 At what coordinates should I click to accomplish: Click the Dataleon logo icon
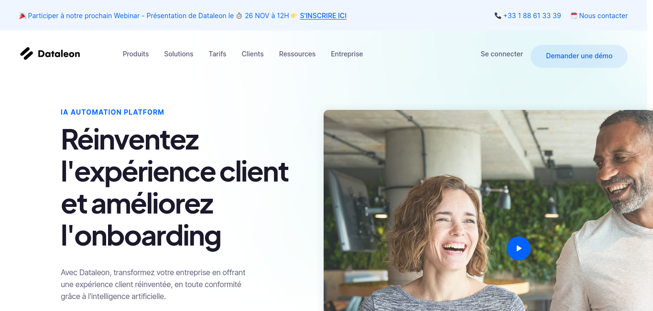tap(26, 54)
